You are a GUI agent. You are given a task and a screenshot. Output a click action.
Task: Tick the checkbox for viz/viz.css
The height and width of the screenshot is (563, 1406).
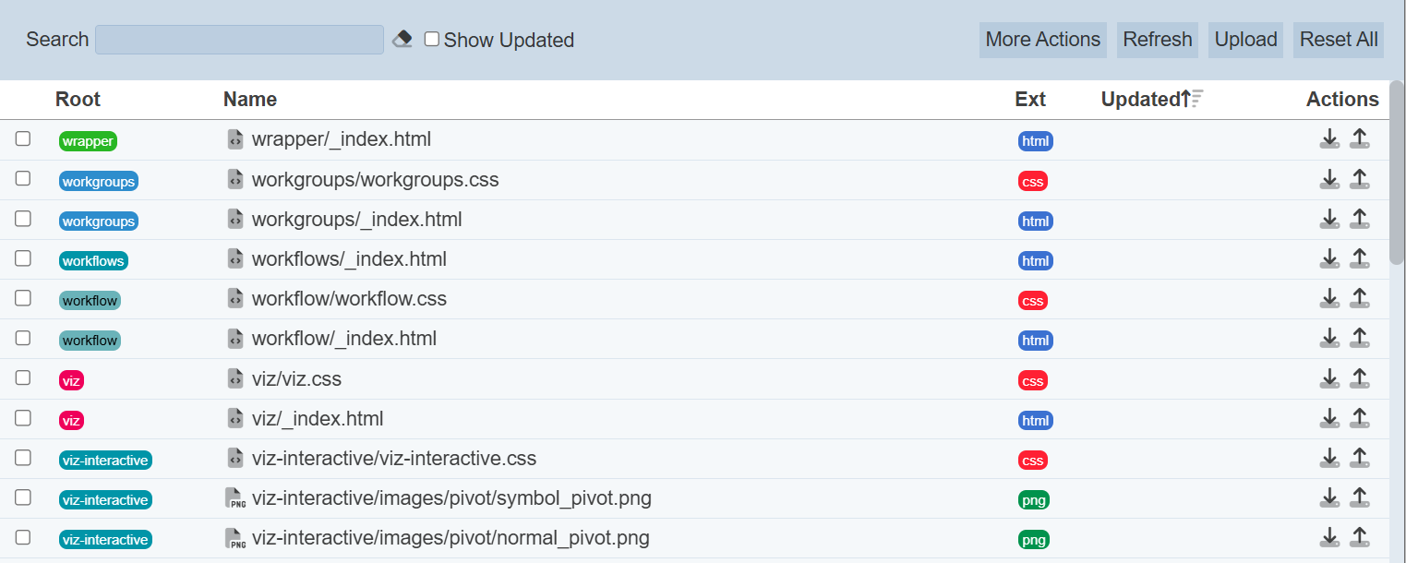[x=23, y=377]
